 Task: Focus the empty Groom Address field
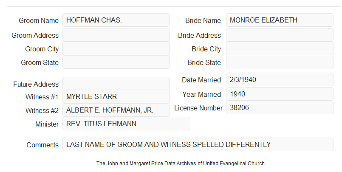(116, 35)
